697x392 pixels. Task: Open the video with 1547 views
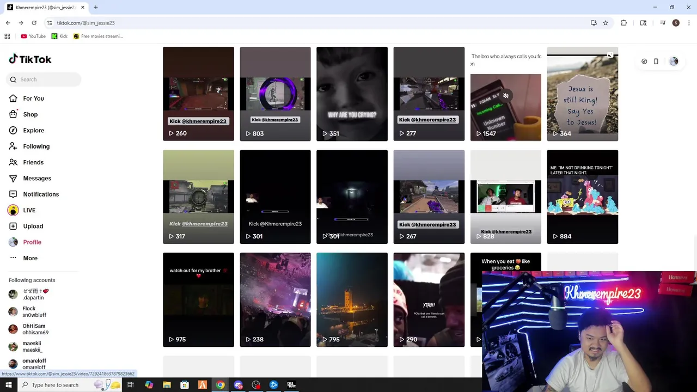coord(505,94)
